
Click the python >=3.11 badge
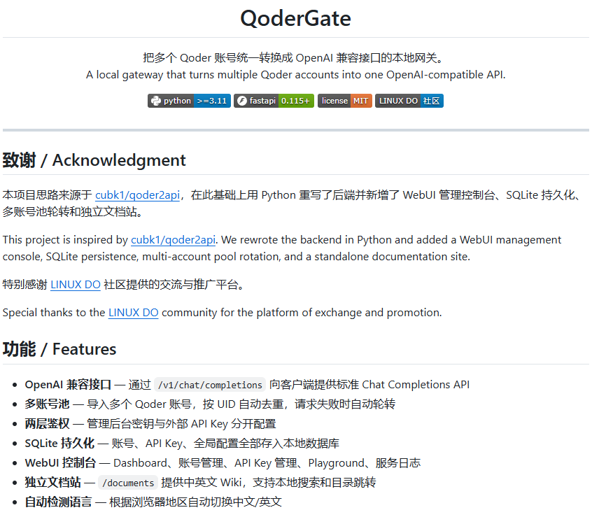189,101
